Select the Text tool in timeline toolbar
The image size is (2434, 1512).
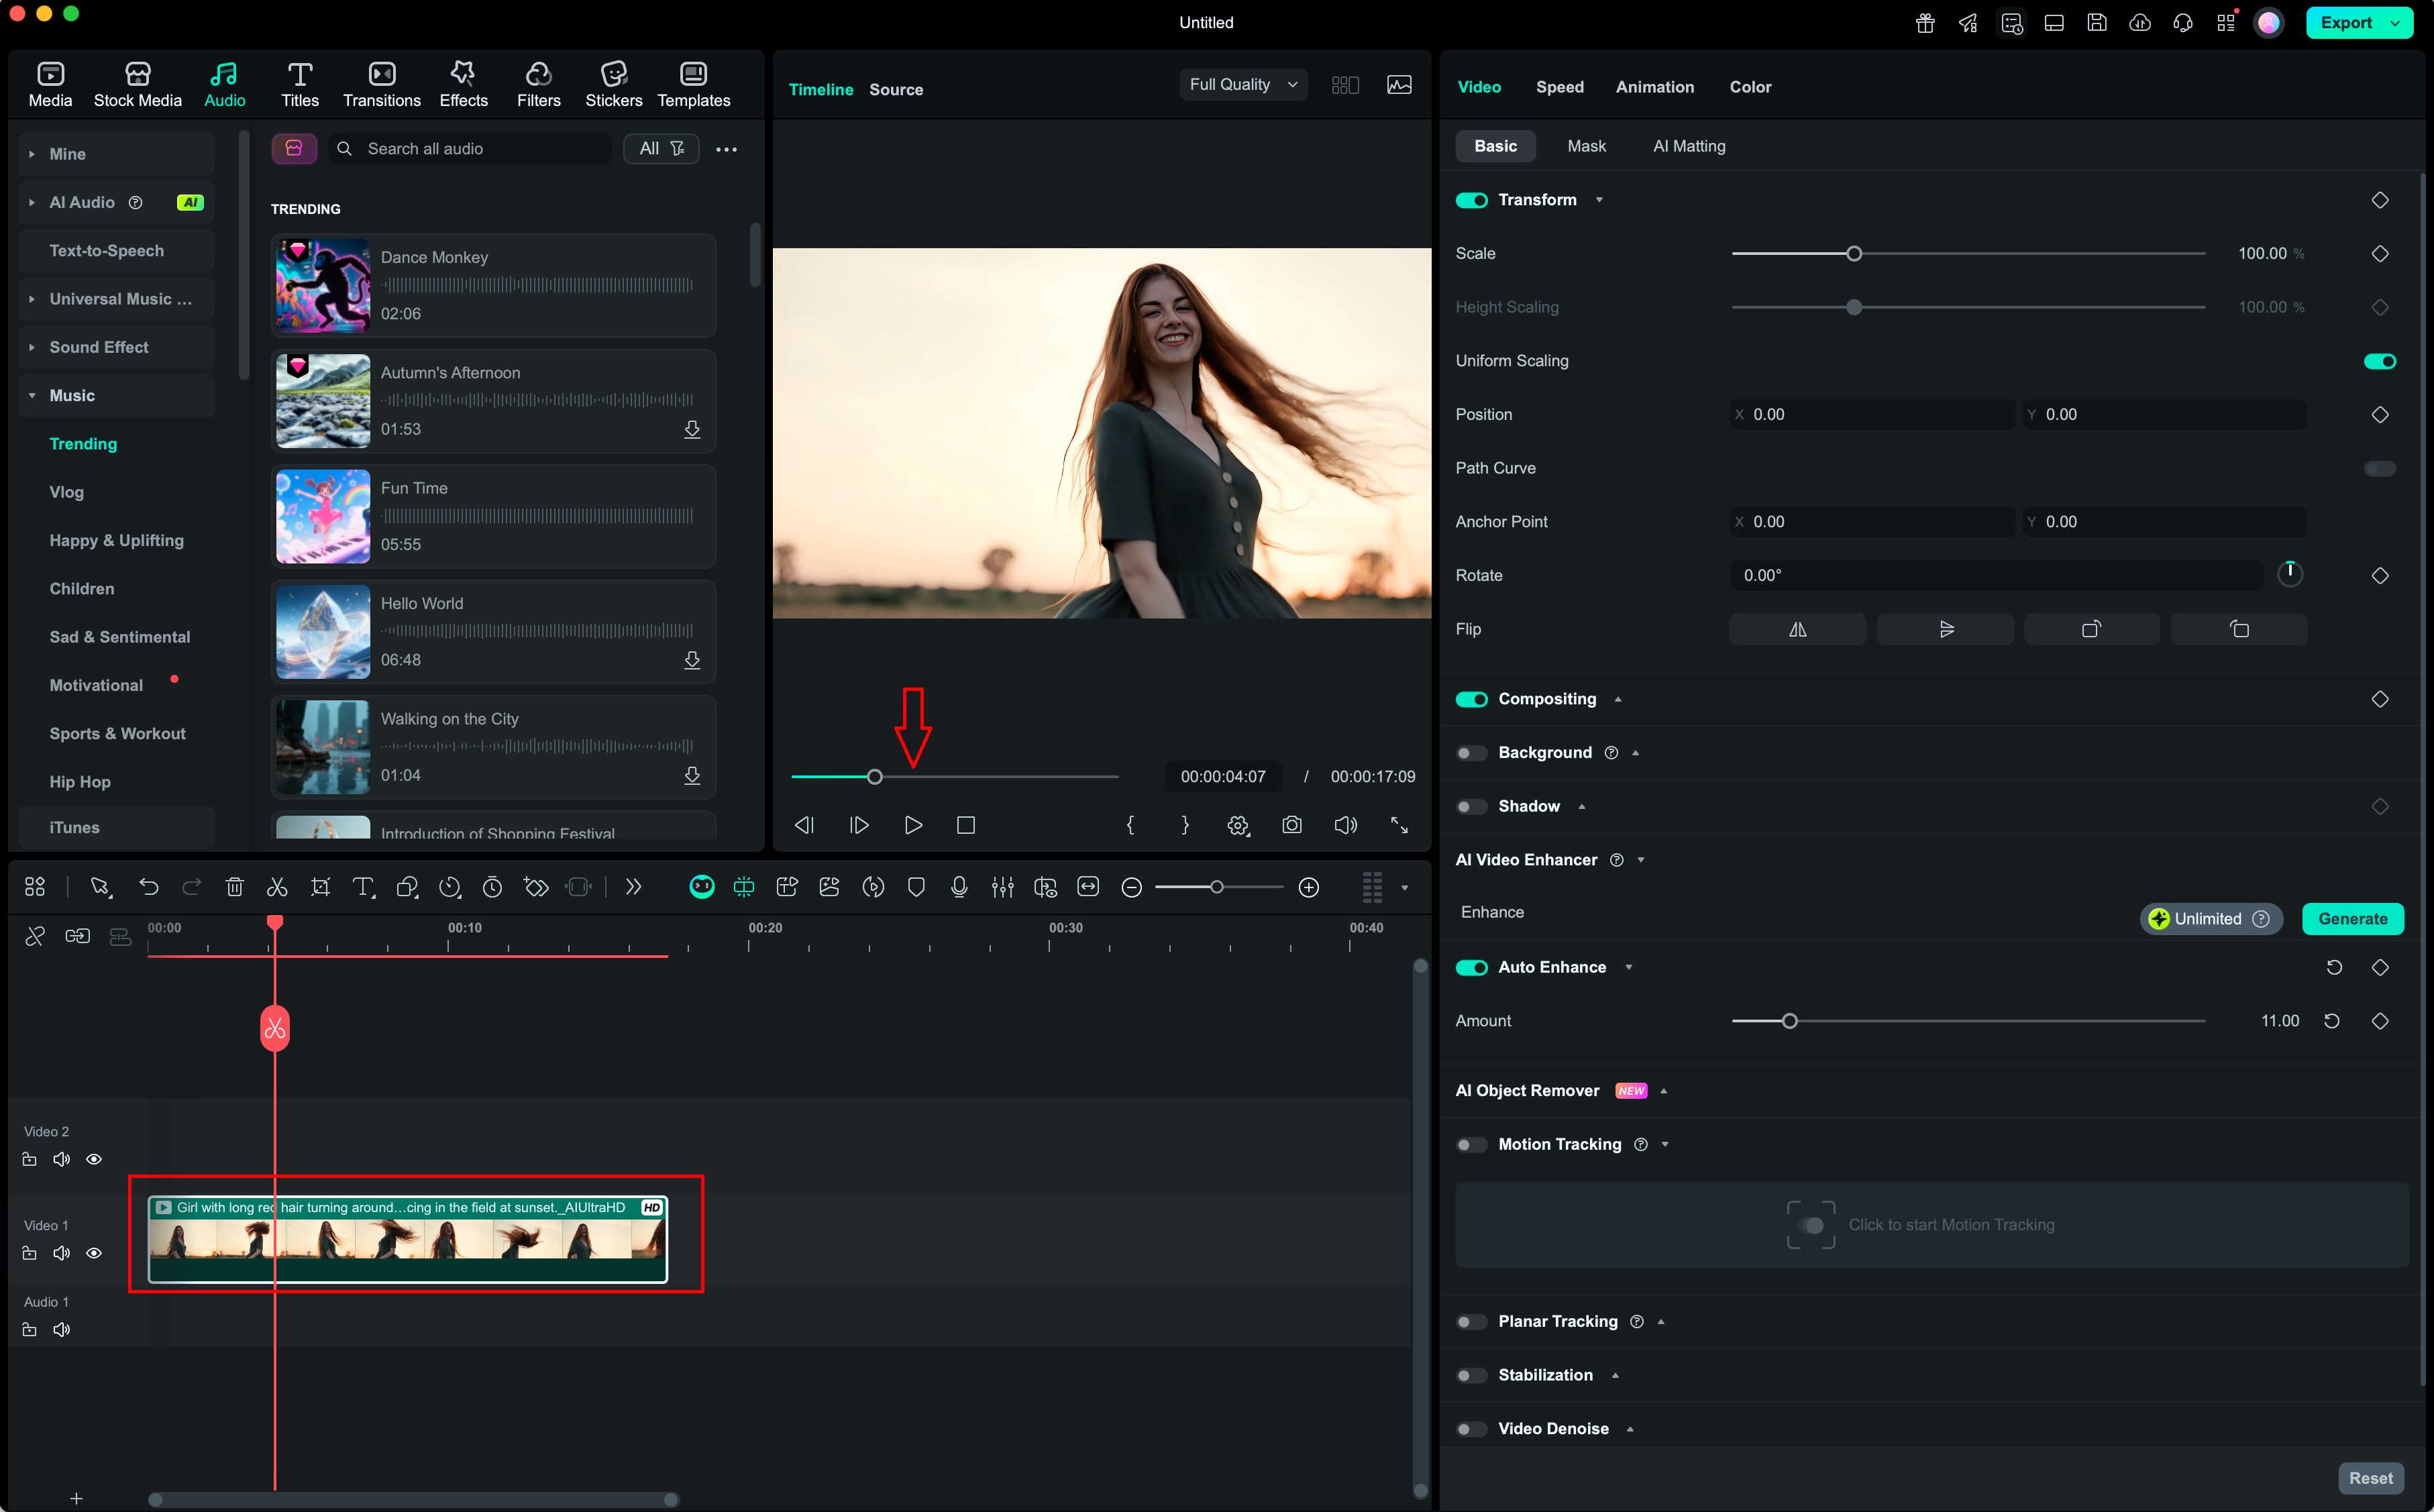coord(363,887)
